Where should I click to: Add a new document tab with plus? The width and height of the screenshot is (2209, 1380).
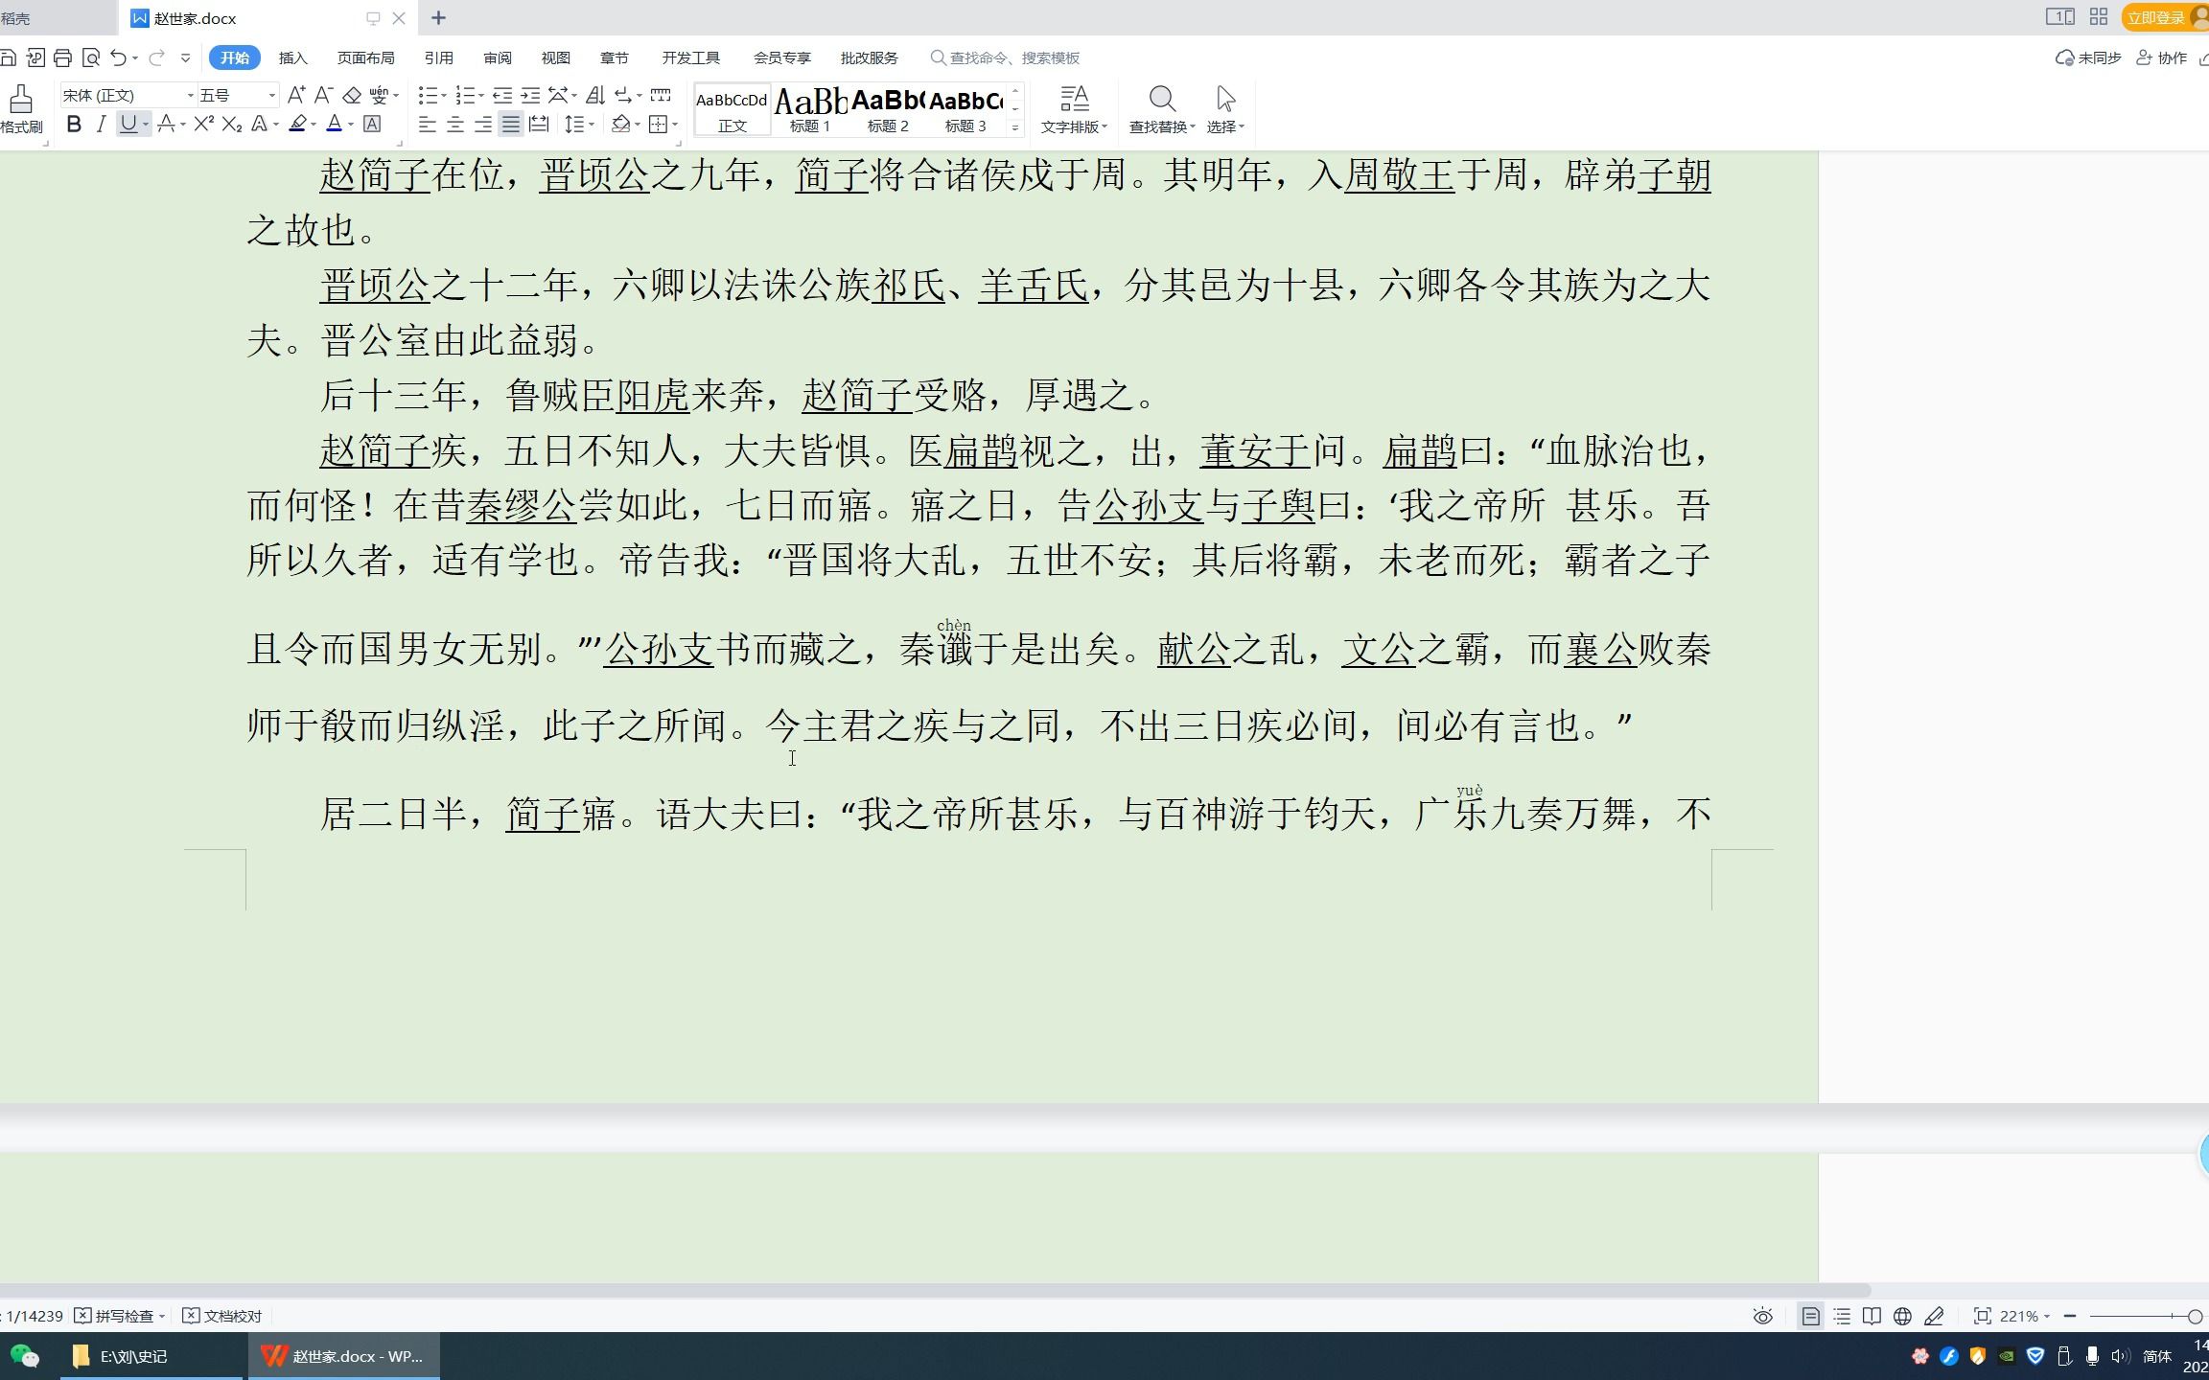click(438, 17)
